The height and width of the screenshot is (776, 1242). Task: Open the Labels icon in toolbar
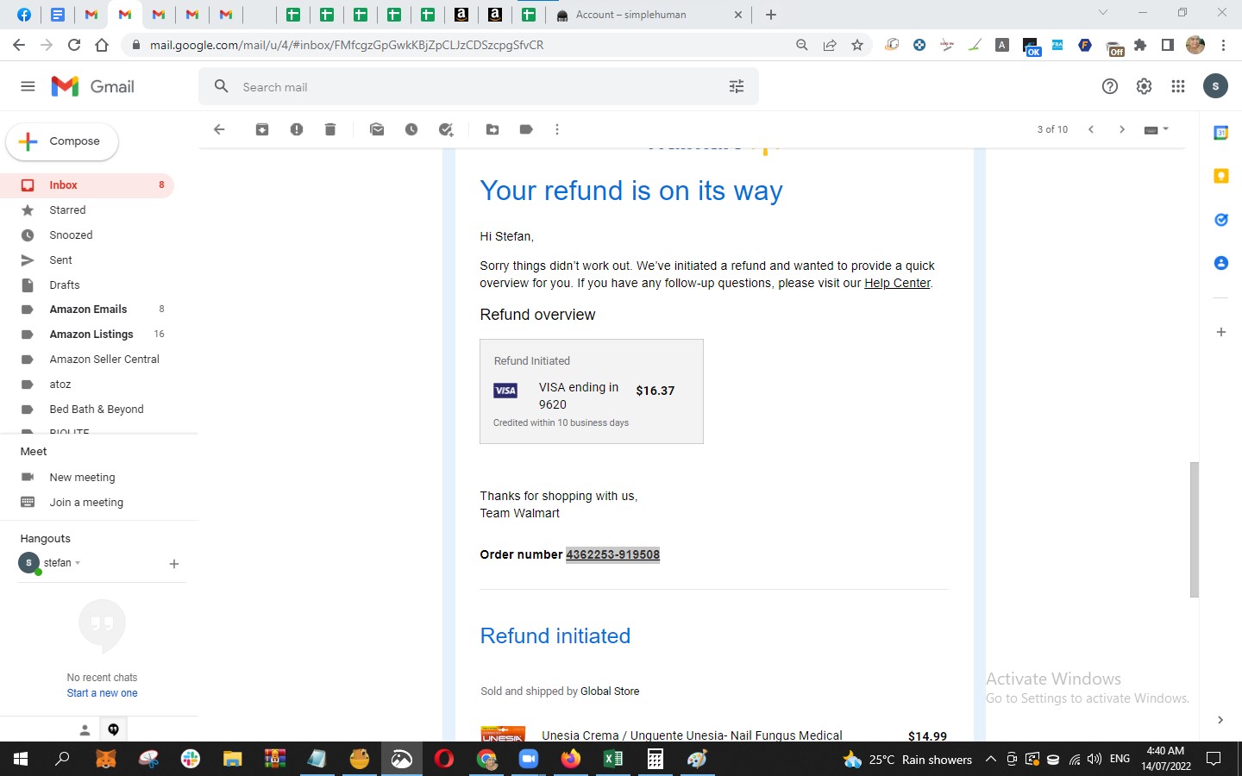(x=526, y=129)
